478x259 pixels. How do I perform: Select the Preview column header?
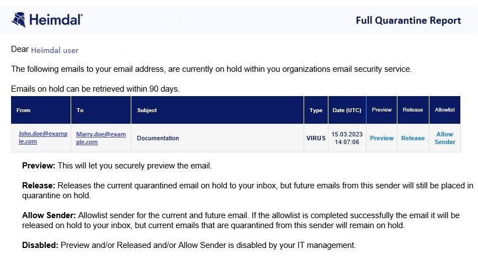point(381,110)
